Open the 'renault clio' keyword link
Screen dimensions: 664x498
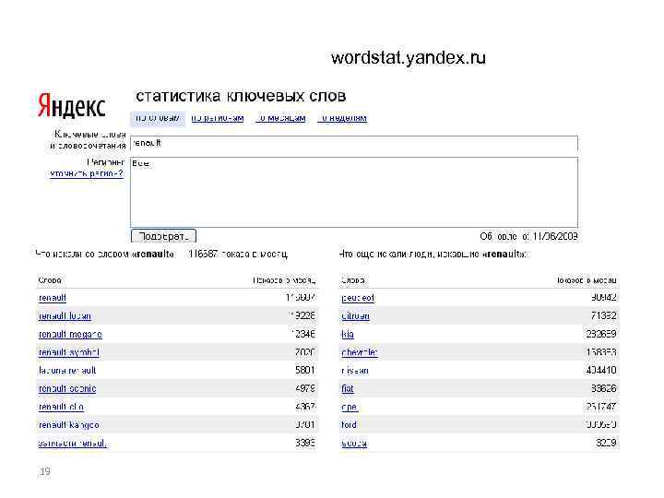[x=61, y=407]
